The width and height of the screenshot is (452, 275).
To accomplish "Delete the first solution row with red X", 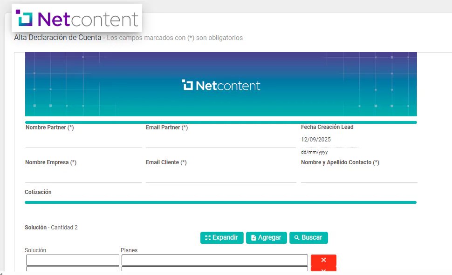I will [323, 260].
